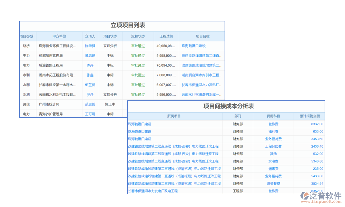The width and height of the screenshot is (345, 207).
Task: Open the 福利费 expense category link
Action: point(273,131)
